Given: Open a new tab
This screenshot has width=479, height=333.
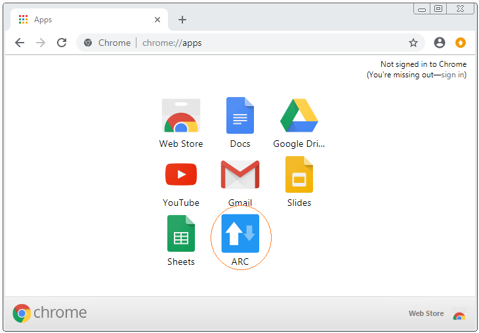Looking at the screenshot, I should tap(182, 20).
